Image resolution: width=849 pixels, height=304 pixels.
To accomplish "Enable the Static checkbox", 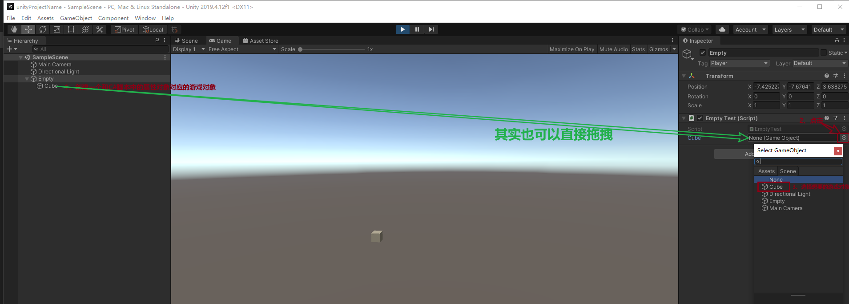I will click(x=824, y=53).
